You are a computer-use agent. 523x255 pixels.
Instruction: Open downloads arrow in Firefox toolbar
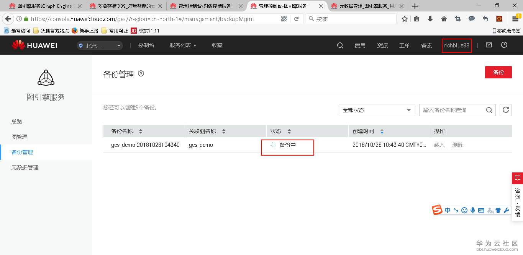coord(430,19)
